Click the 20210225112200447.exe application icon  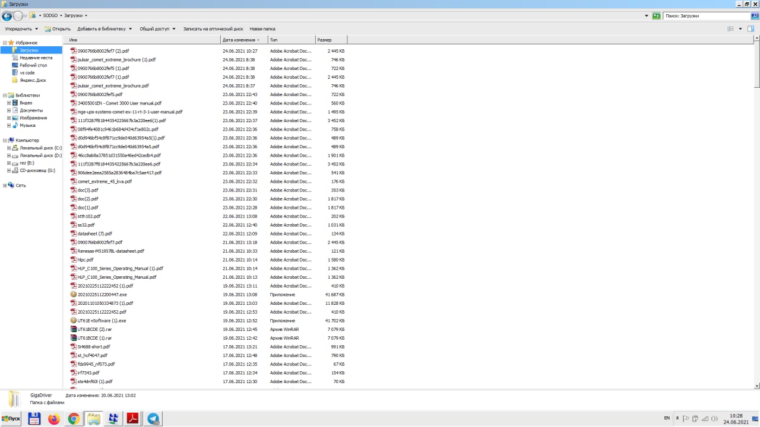click(74, 294)
